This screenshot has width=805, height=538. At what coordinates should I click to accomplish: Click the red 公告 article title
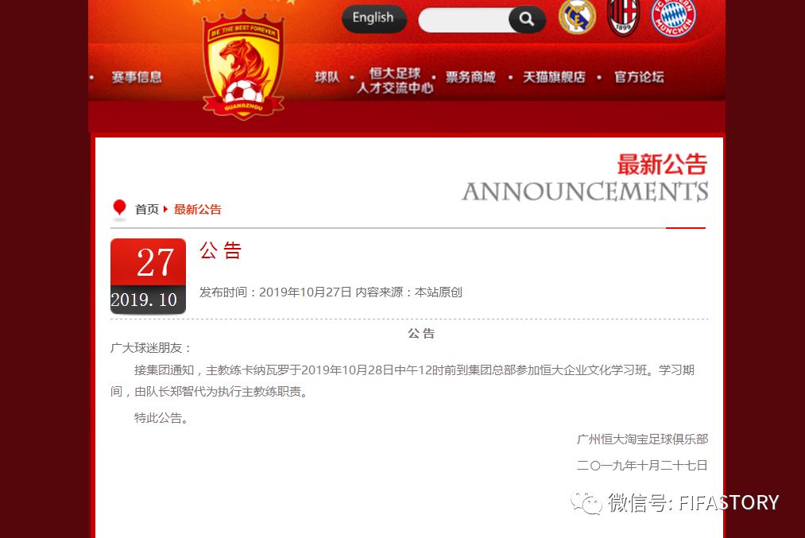(220, 250)
